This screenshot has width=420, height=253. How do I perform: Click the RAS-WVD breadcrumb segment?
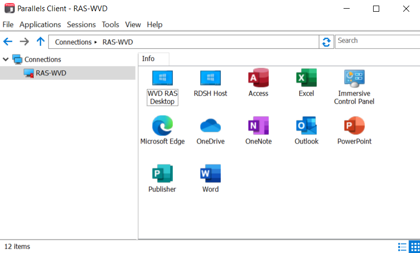coord(118,42)
